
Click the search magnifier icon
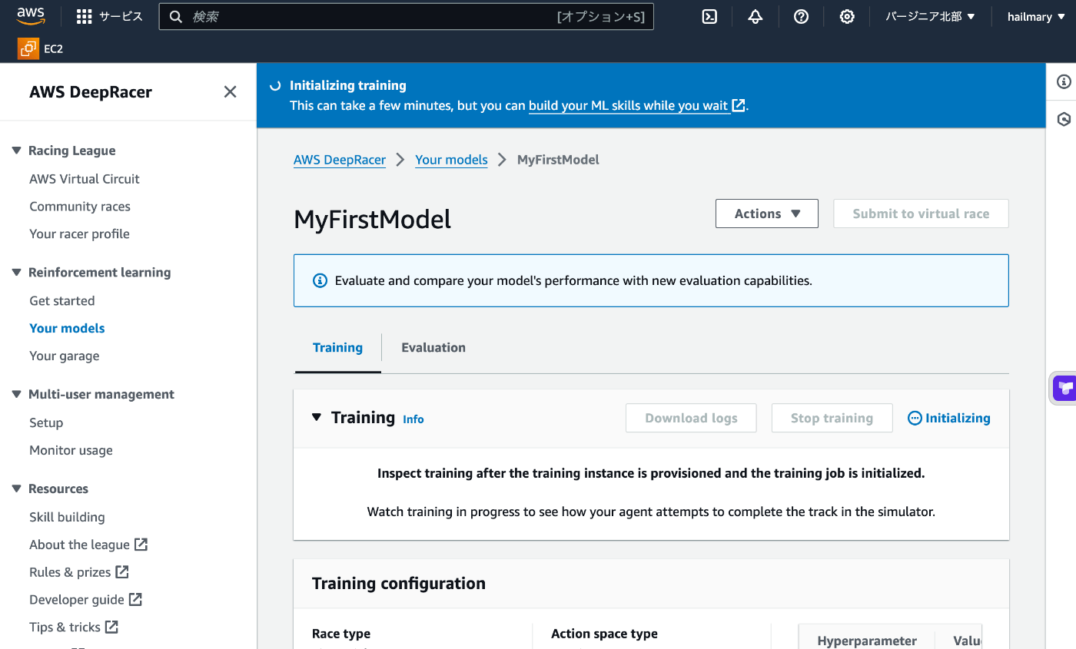tap(176, 17)
